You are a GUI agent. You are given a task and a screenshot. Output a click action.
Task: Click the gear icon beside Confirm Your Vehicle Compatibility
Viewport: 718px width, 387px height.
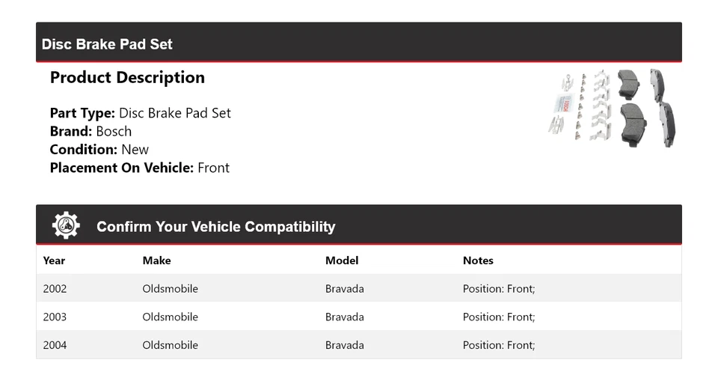(66, 225)
